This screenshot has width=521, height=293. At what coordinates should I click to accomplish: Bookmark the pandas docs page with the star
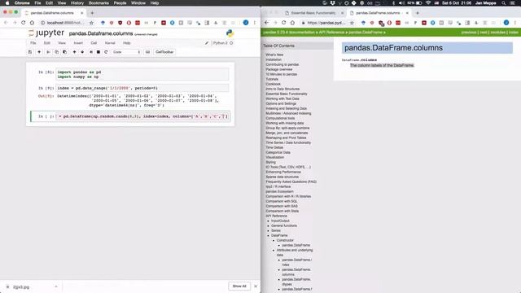[352, 23]
